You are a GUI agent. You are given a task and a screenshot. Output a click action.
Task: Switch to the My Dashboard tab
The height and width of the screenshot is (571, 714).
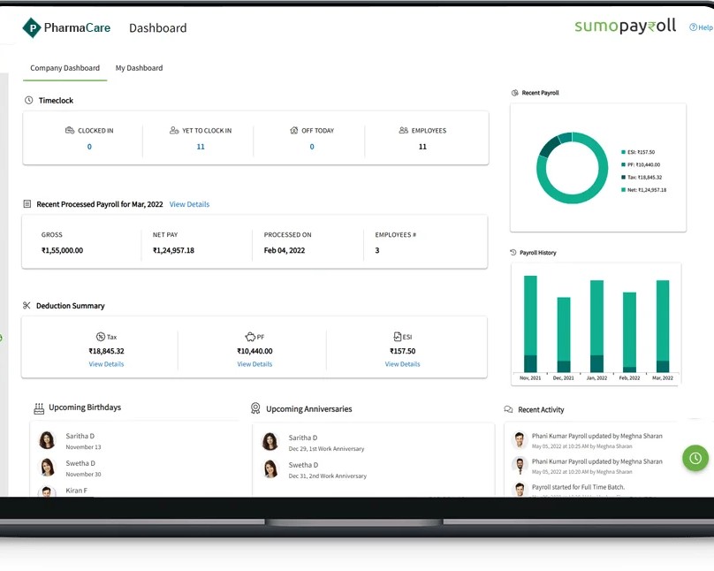[x=139, y=68]
